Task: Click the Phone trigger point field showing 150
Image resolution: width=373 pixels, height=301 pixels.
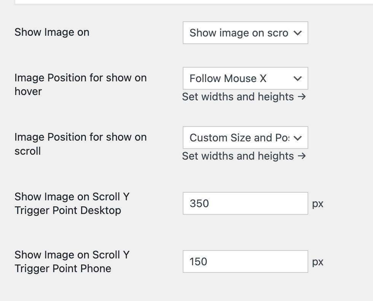Action: click(x=245, y=261)
